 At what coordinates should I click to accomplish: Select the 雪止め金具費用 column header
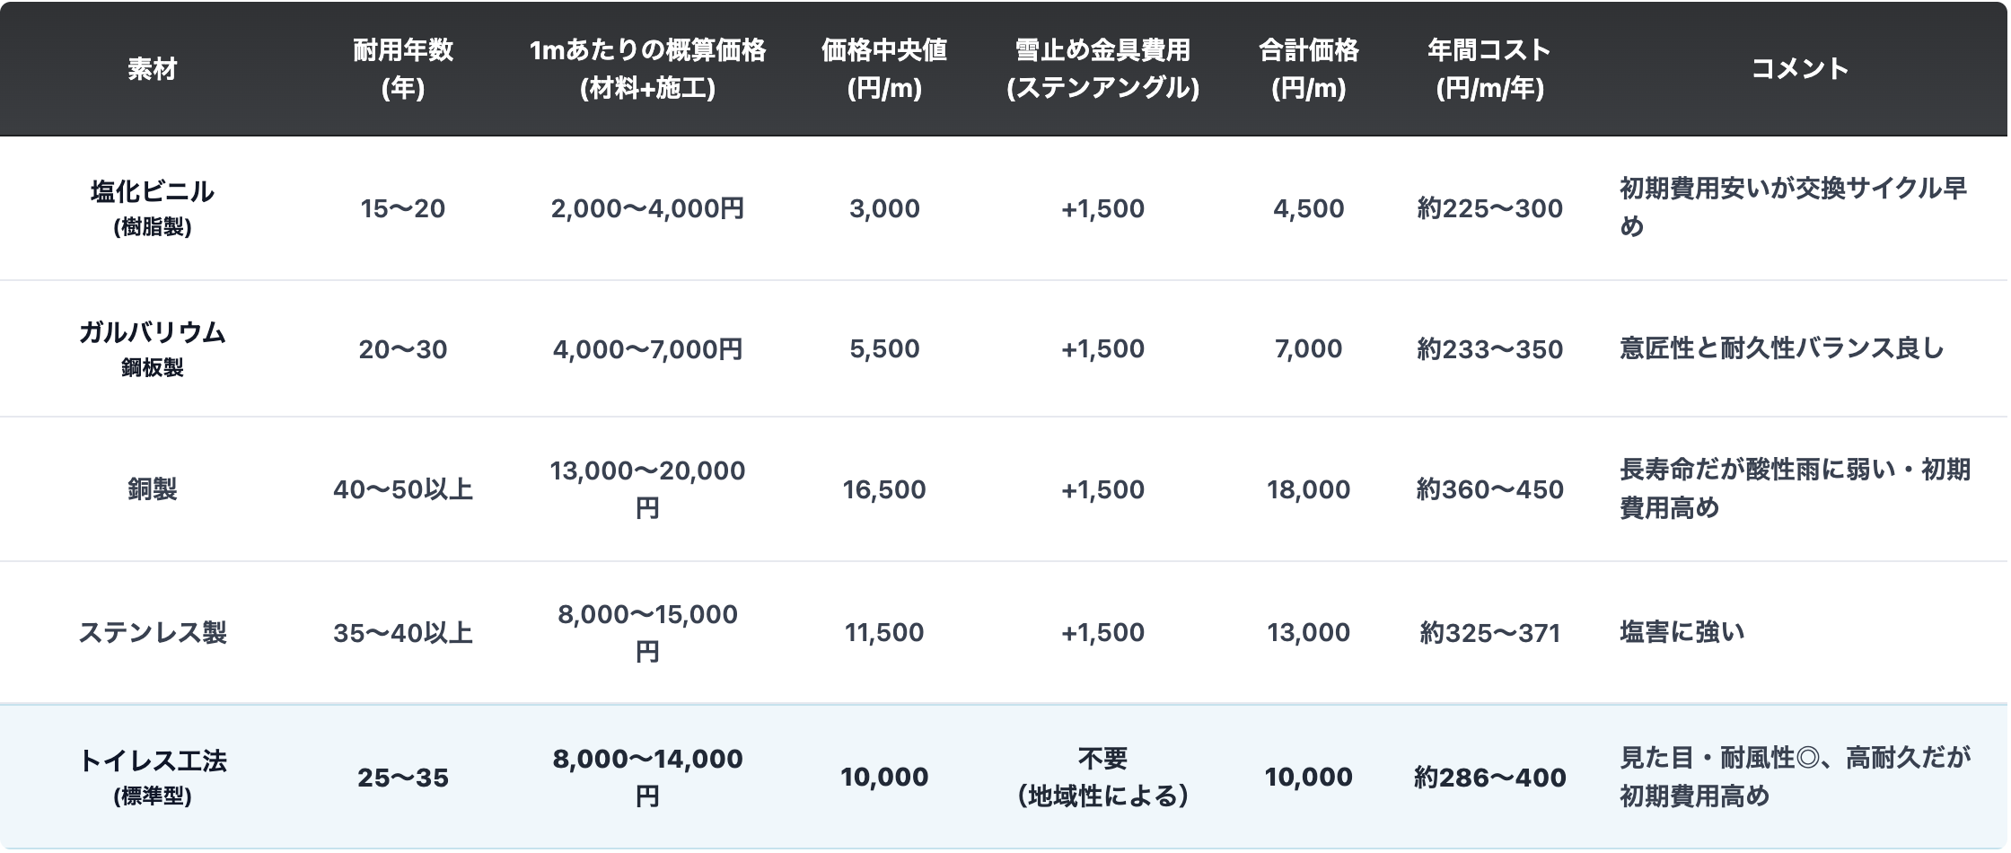click(x=1102, y=69)
